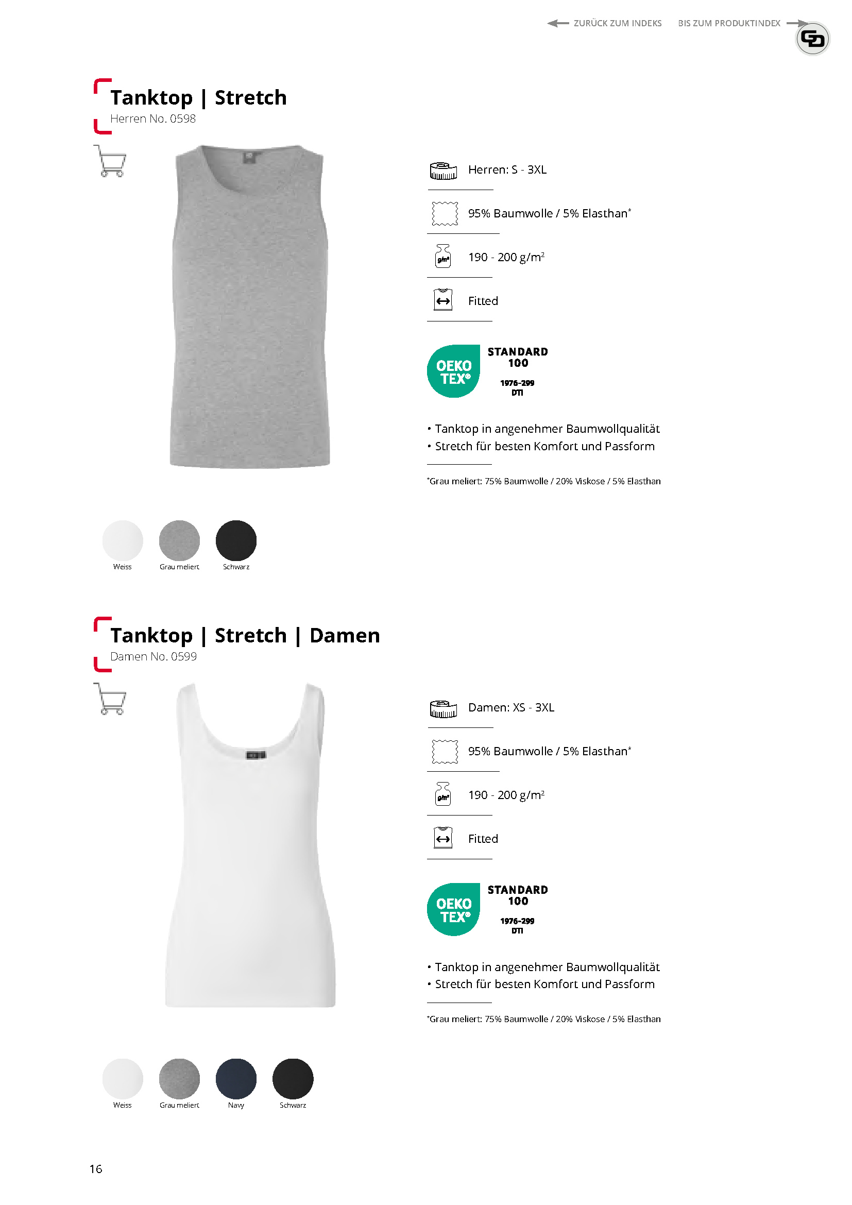Click the measuring tape icon beside Herren: S - 3XL
This screenshot has height=1205, width=852.
coord(444,171)
